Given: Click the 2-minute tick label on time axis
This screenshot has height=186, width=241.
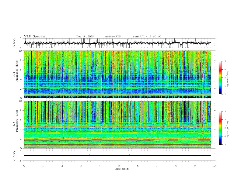Looking at the screenshot, I should point(62,165).
